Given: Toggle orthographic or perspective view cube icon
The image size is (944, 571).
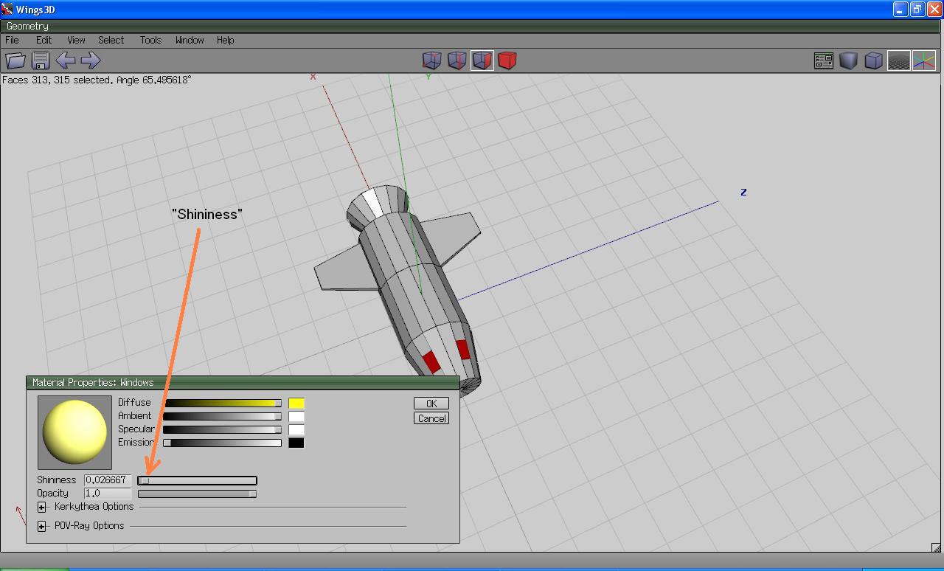Looking at the screenshot, I should point(873,60).
